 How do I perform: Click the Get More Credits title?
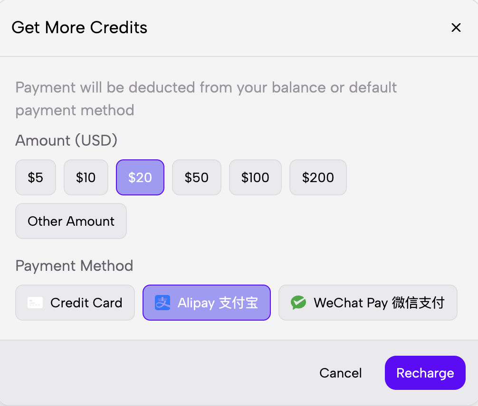click(79, 28)
